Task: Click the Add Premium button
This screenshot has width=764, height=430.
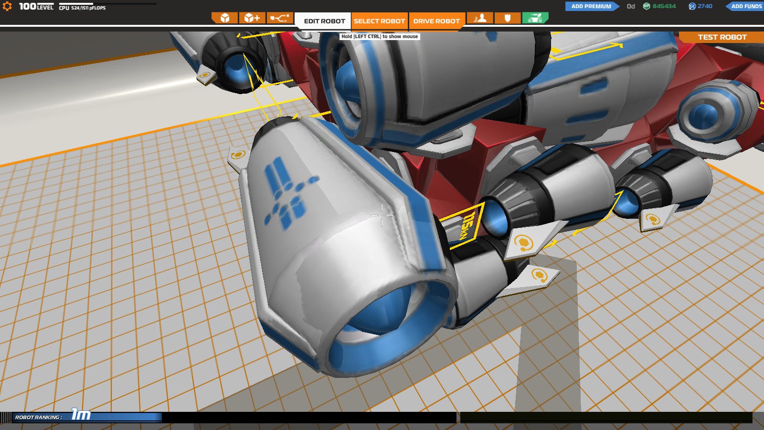Action: tap(592, 6)
